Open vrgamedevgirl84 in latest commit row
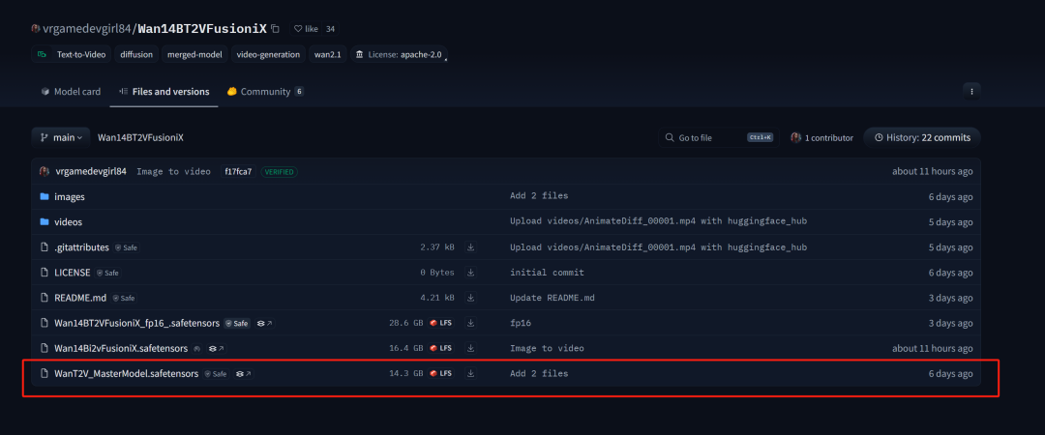 point(90,171)
